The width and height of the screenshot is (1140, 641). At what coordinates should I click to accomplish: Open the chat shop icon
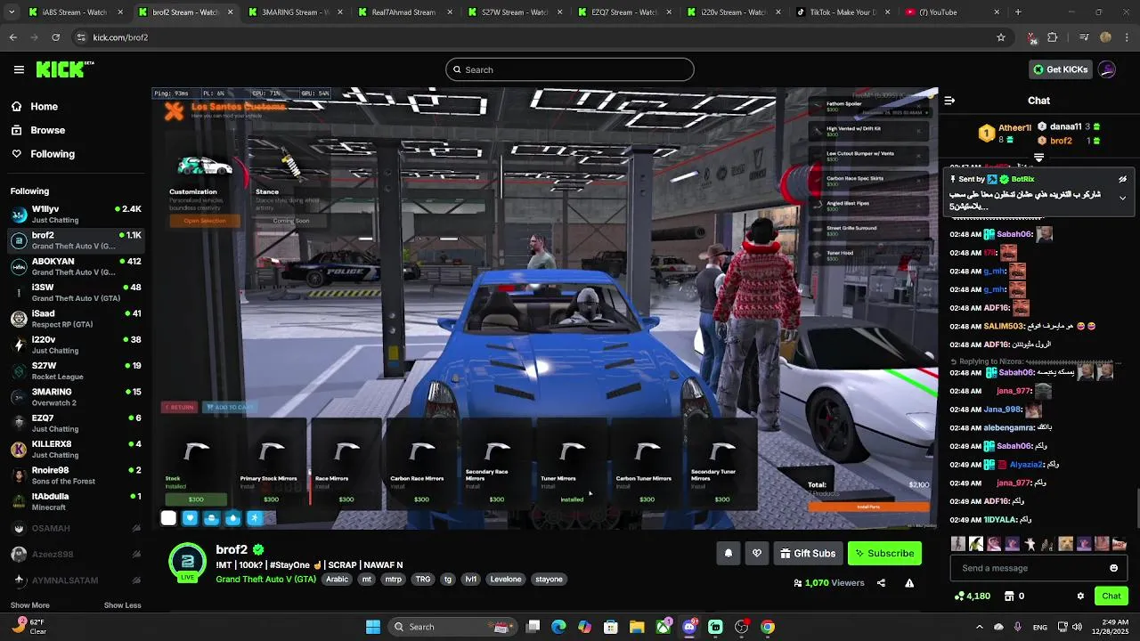(x=1009, y=596)
